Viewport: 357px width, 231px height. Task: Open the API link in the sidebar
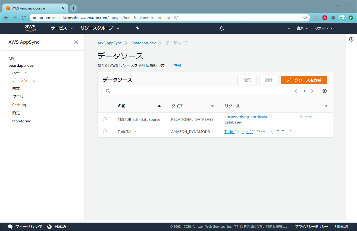[x=11, y=59]
